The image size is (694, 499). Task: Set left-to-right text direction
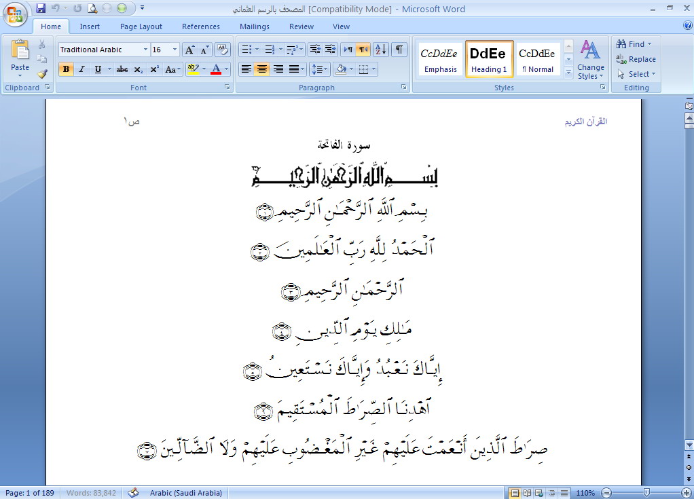click(349, 49)
